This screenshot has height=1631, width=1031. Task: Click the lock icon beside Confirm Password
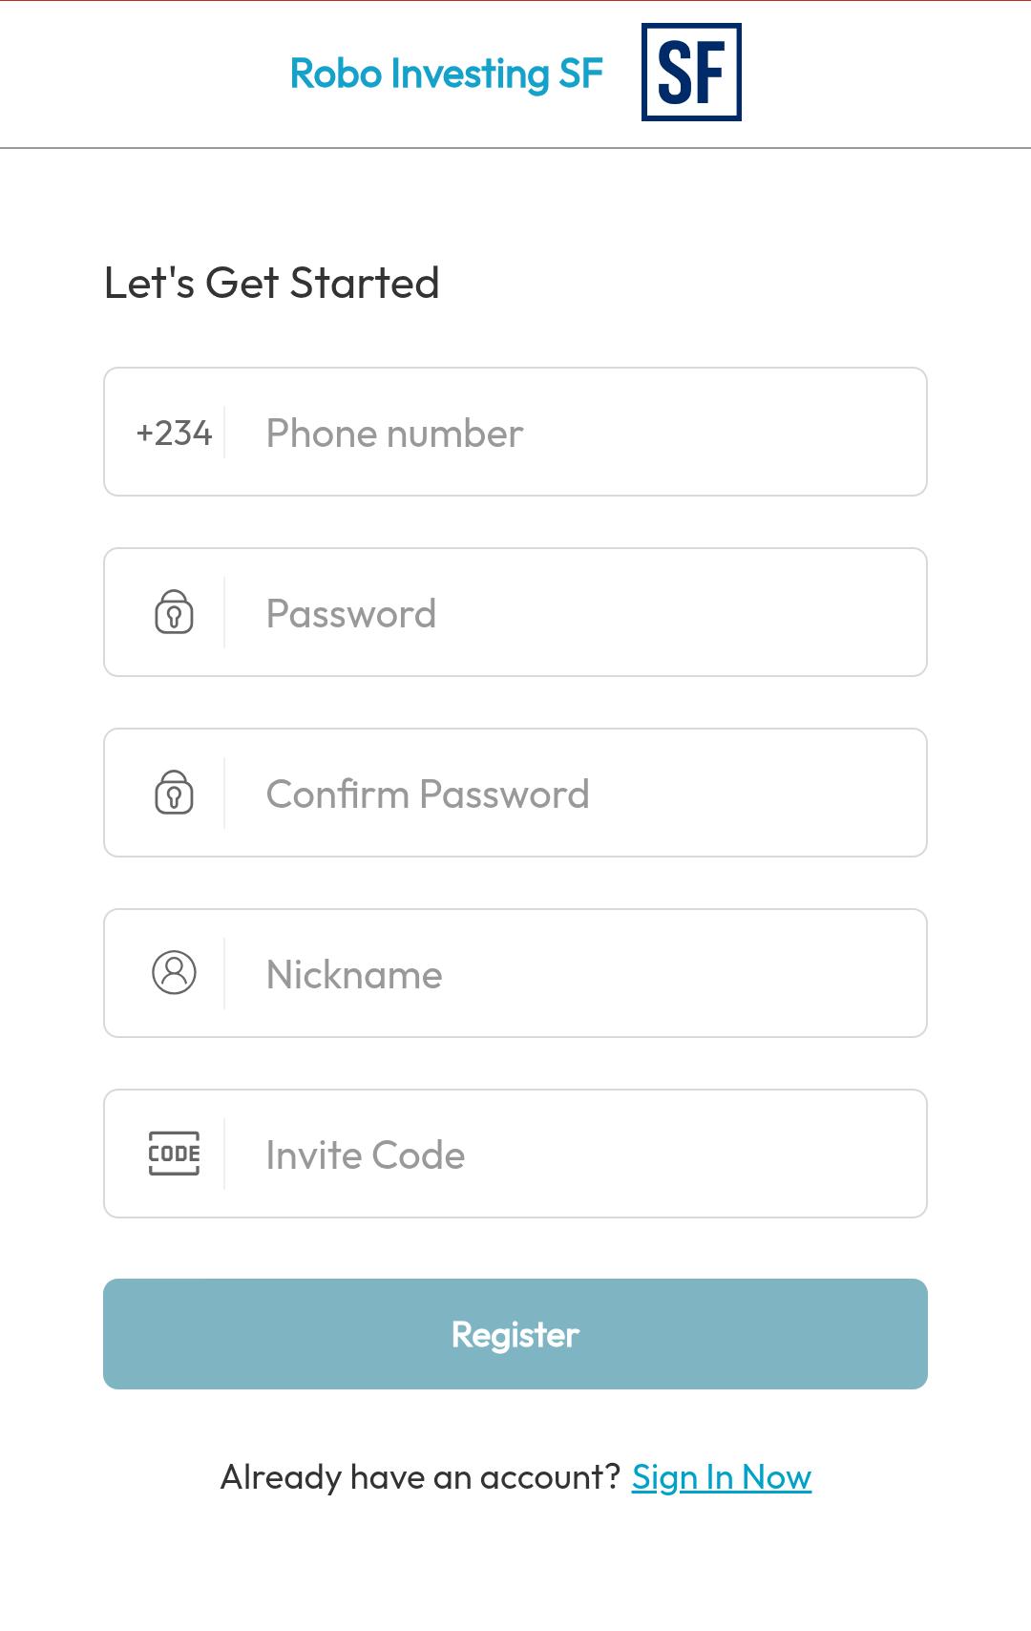pyautogui.click(x=174, y=793)
